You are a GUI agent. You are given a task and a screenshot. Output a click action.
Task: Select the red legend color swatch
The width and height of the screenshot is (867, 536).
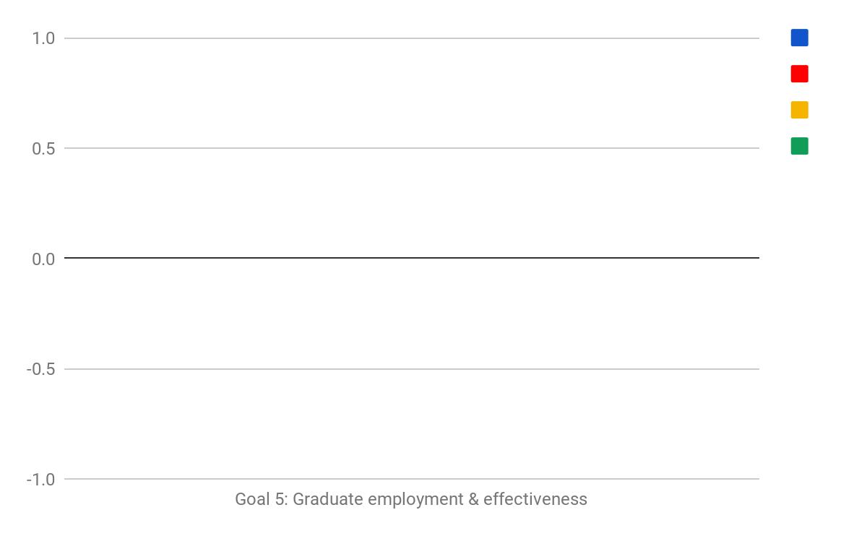[x=799, y=74]
